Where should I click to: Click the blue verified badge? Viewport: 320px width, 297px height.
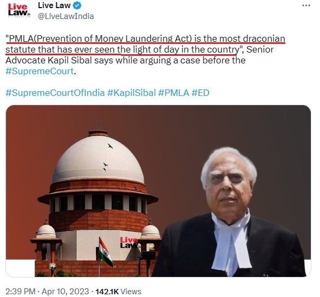(x=77, y=6)
